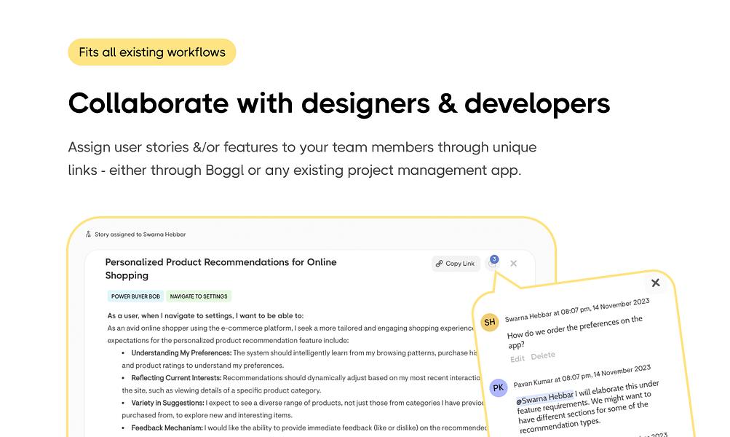Click the Fits all existing workflows pill
This screenshot has width=730, height=437.
(152, 52)
